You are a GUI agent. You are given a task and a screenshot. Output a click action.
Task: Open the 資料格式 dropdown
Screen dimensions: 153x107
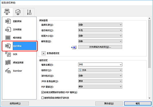point(100,76)
